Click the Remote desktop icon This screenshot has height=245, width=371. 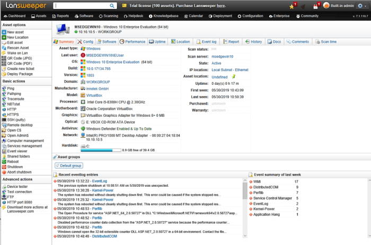coord(4,125)
